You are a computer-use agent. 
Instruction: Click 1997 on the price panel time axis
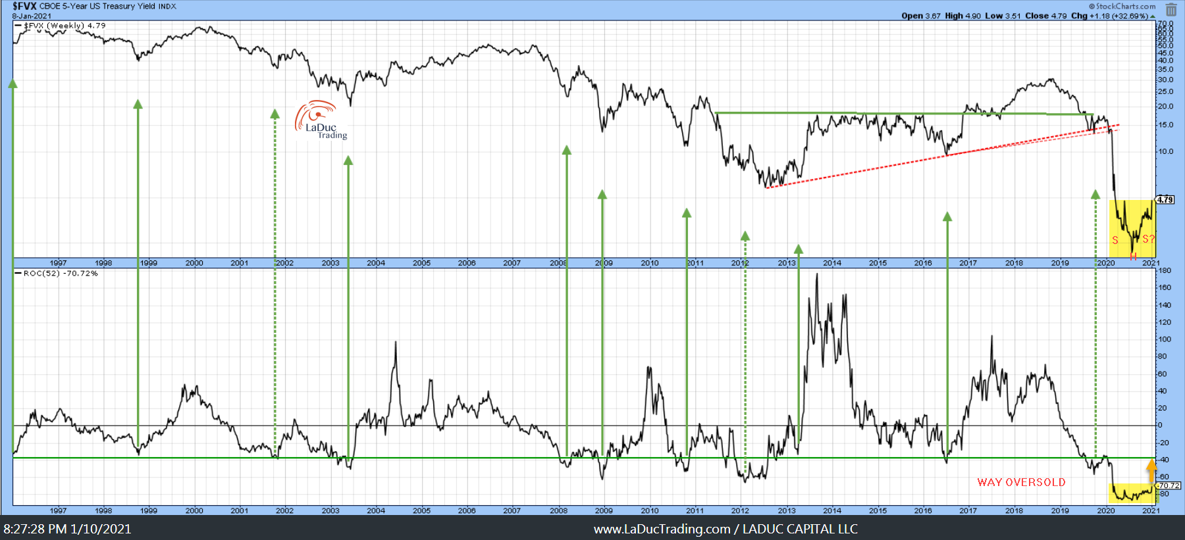click(58, 263)
